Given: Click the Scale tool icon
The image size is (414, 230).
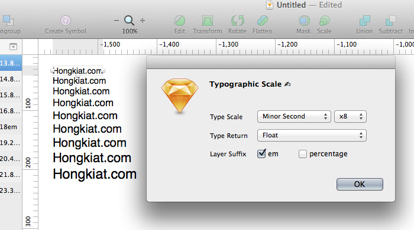Looking at the screenshot, I should tap(324, 21).
